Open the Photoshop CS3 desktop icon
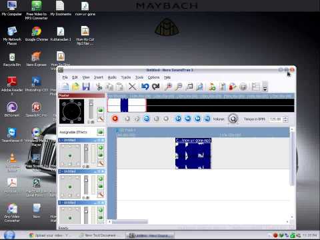The image size is (320, 240). (x=37, y=84)
